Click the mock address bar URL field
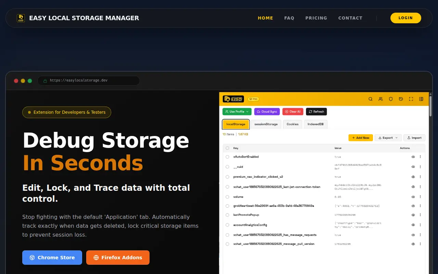 tap(88, 81)
